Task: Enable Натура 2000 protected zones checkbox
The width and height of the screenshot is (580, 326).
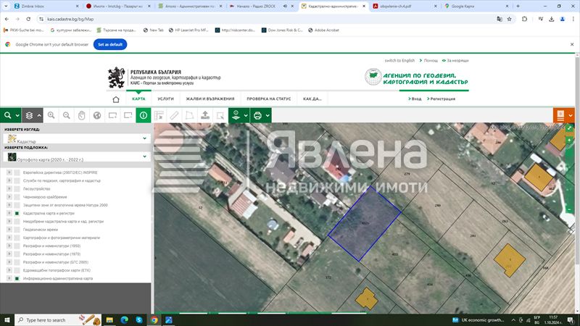Action: pos(17,205)
